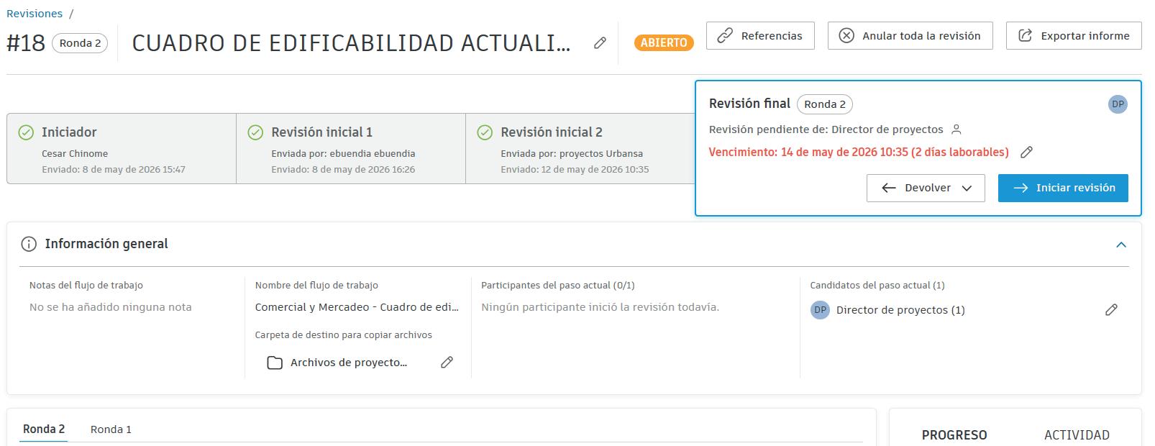The image size is (1155, 446).
Task: Collapse the Información general section
Action: point(1120,245)
